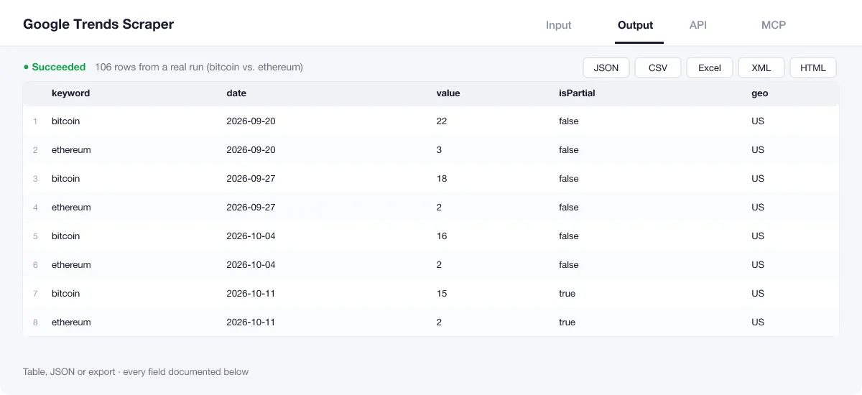Select the Output tab
This screenshot has width=862, height=395.
pos(635,25)
